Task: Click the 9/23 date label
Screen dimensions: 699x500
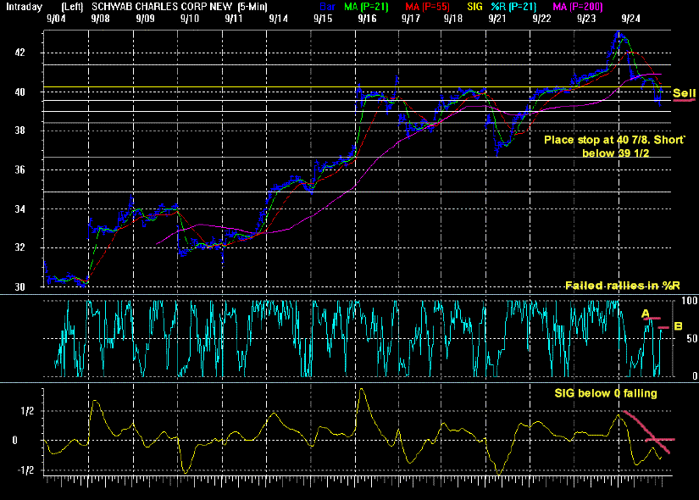Action: (x=586, y=19)
